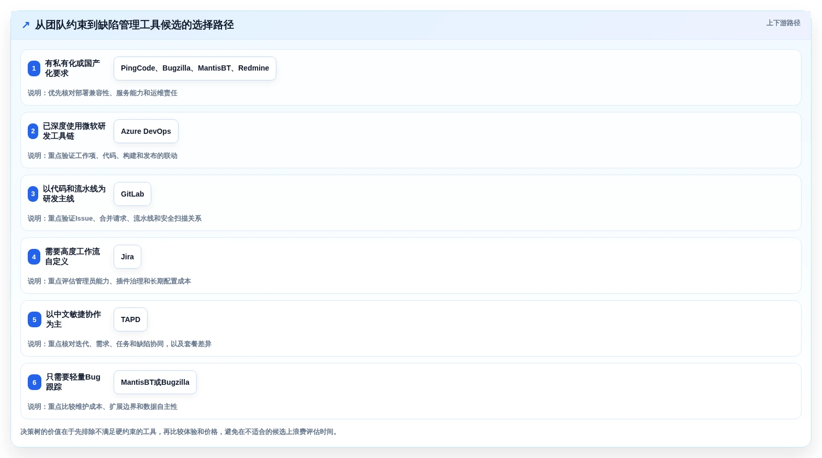The height and width of the screenshot is (458, 822).
Task: Click step badge number 2
Action: 33,131
